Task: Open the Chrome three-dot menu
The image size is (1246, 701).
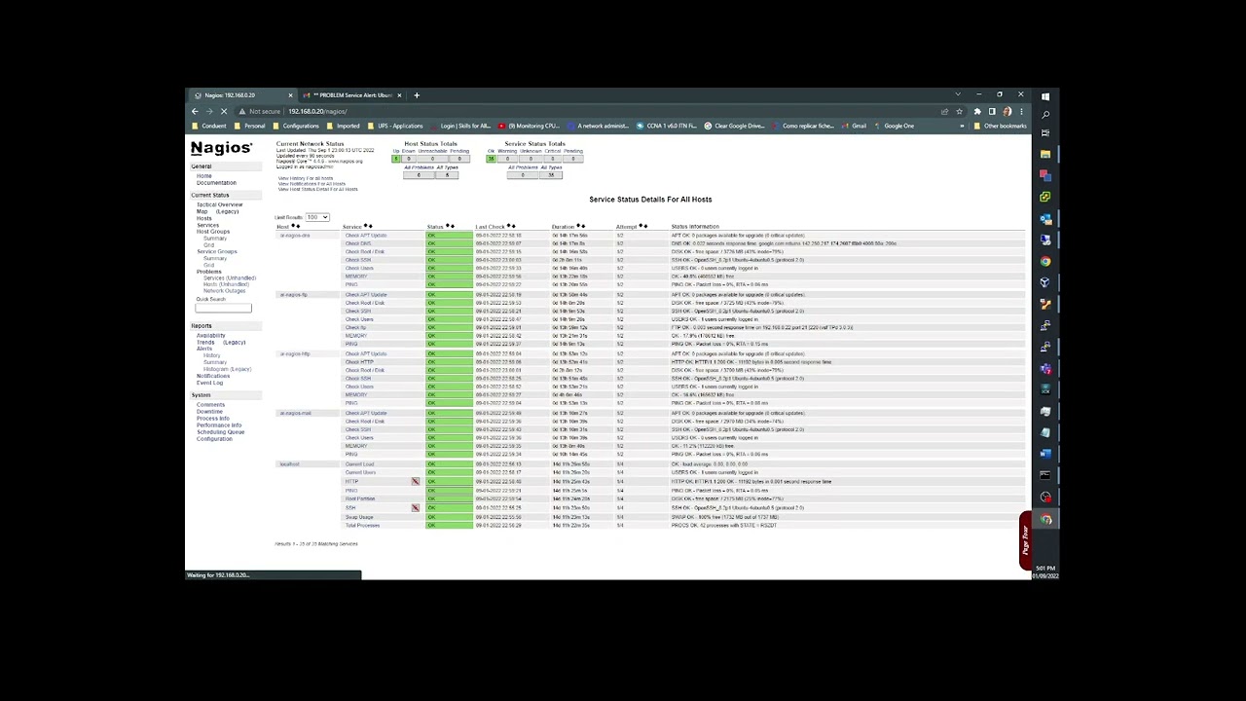Action: [x=1021, y=111]
